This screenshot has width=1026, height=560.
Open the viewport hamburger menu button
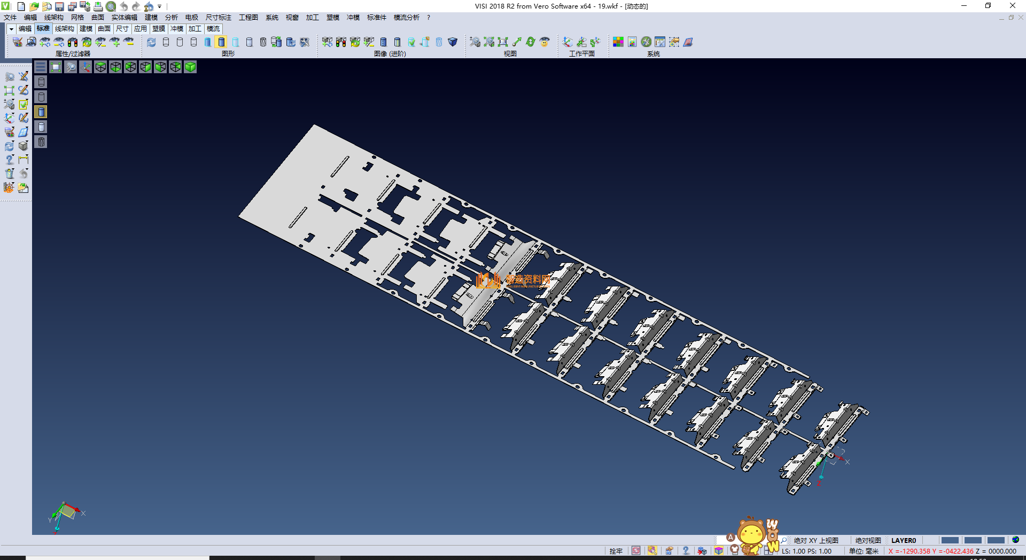pyautogui.click(x=41, y=67)
